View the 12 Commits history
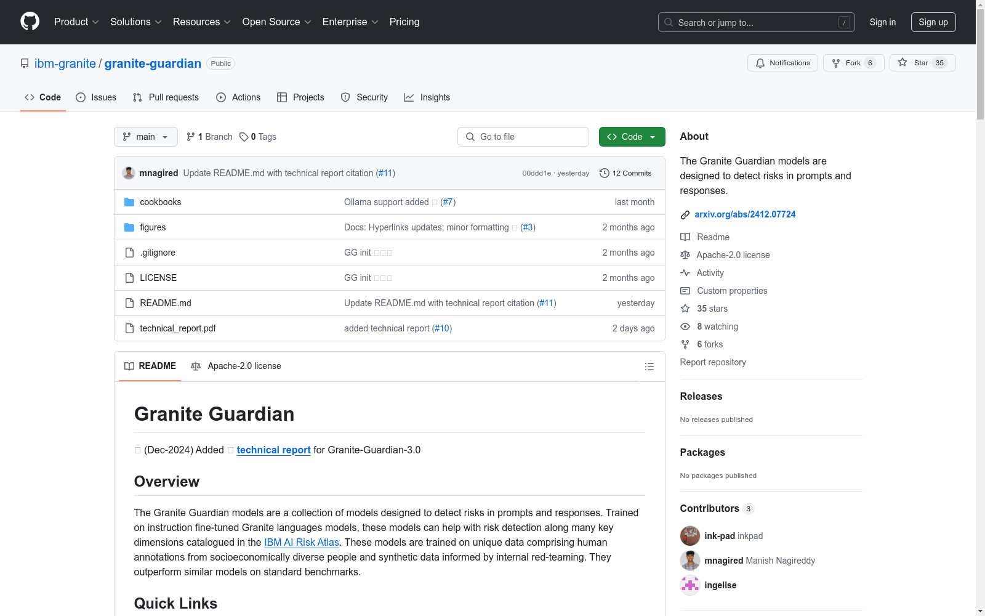The height and width of the screenshot is (616, 985). tap(625, 173)
